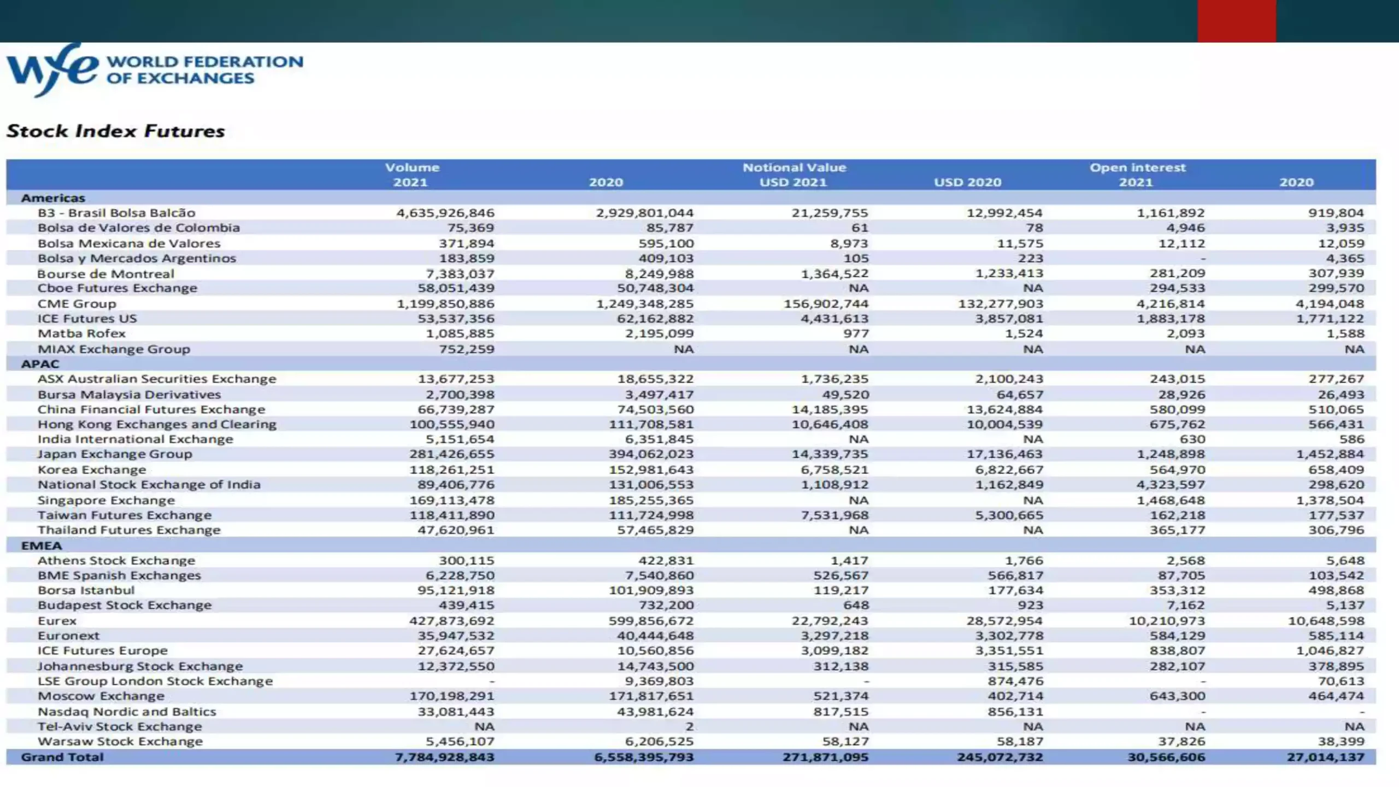Select Japan Exchange Group 2020 volume 394,062,023
1399x787 pixels.
point(651,454)
